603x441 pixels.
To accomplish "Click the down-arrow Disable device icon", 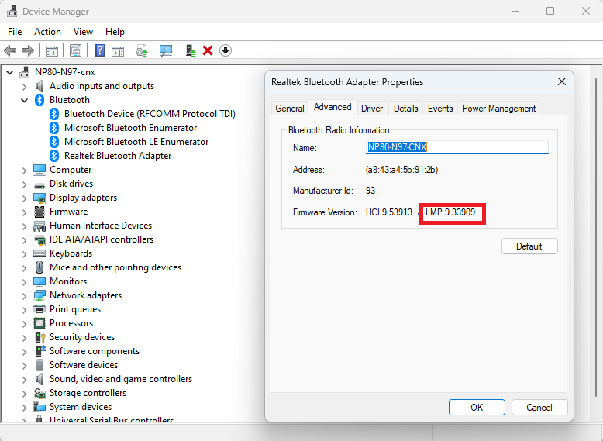I will coord(226,50).
